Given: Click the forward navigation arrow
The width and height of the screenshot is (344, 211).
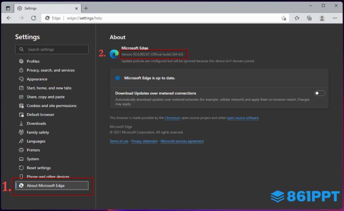Looking at the screenshot, I should coord(21,18).
